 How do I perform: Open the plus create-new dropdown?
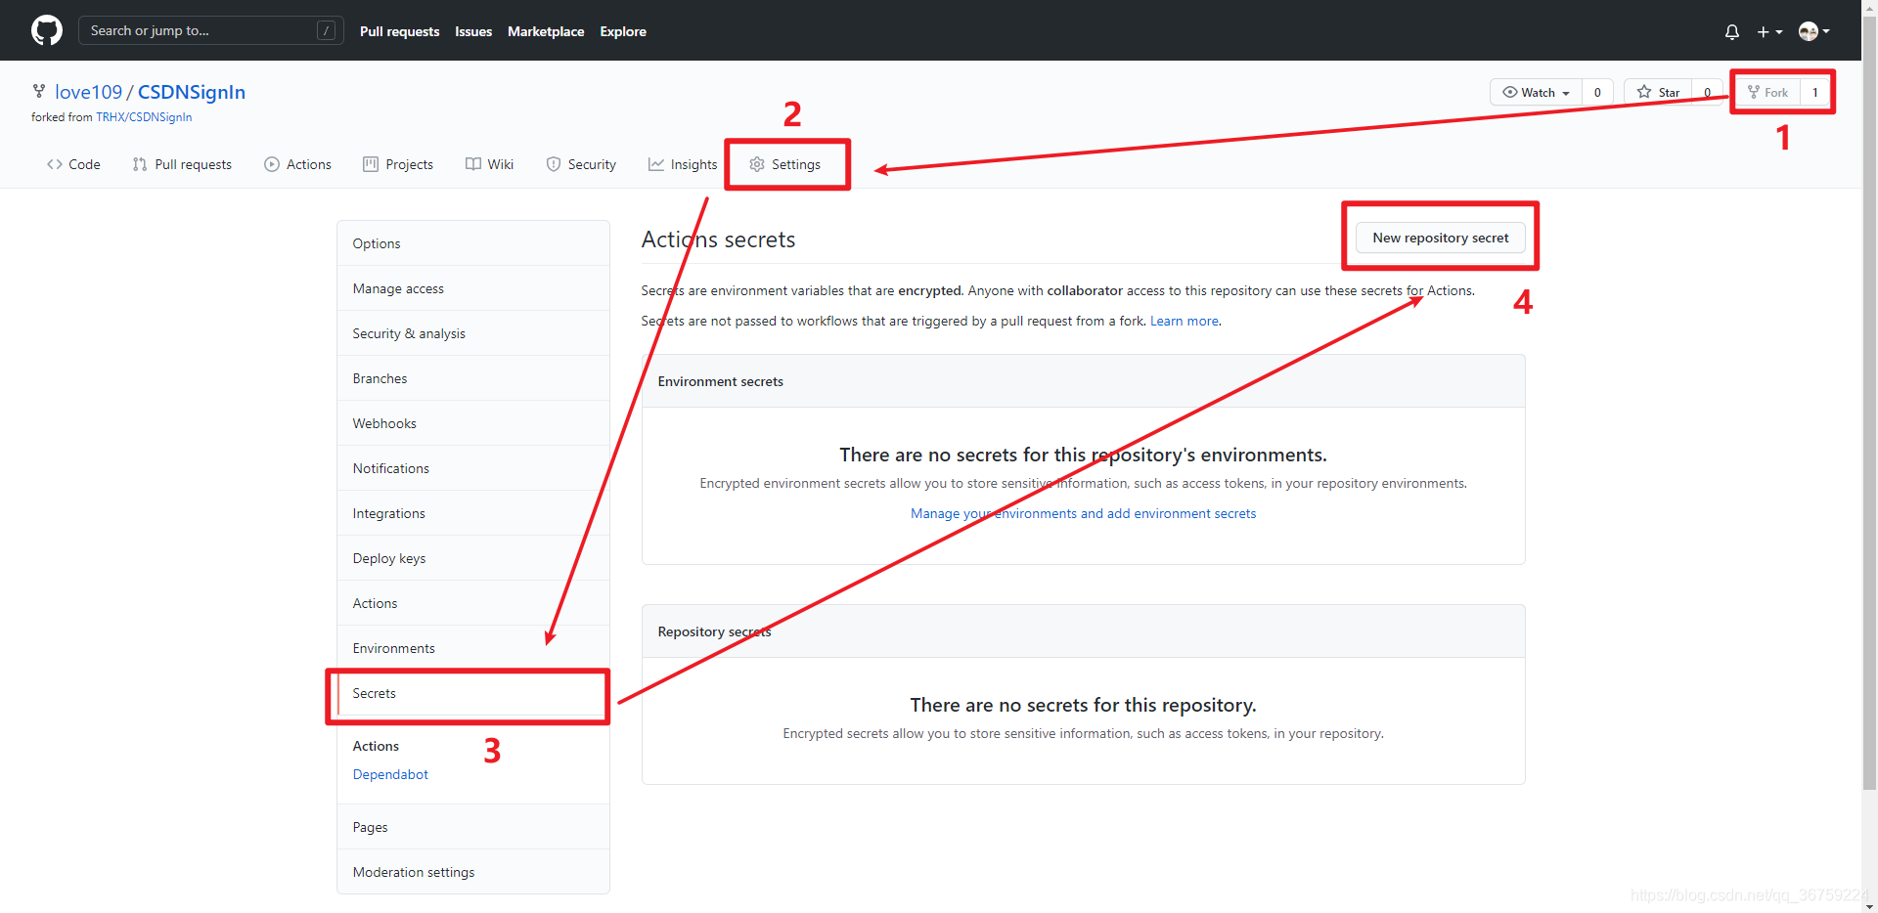(x=1769, y=31)
